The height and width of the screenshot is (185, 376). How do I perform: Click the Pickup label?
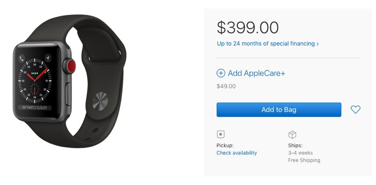tap(225, 146)
